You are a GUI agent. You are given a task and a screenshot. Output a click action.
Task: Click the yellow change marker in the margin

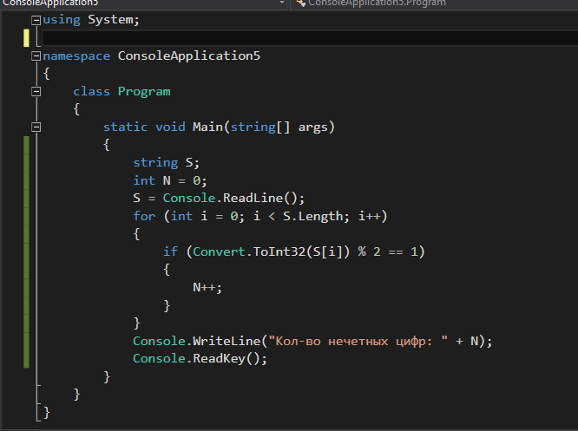[x=26, y=38]
